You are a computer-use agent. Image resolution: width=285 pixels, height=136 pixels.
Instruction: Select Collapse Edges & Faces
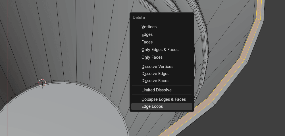click(163, 99)
